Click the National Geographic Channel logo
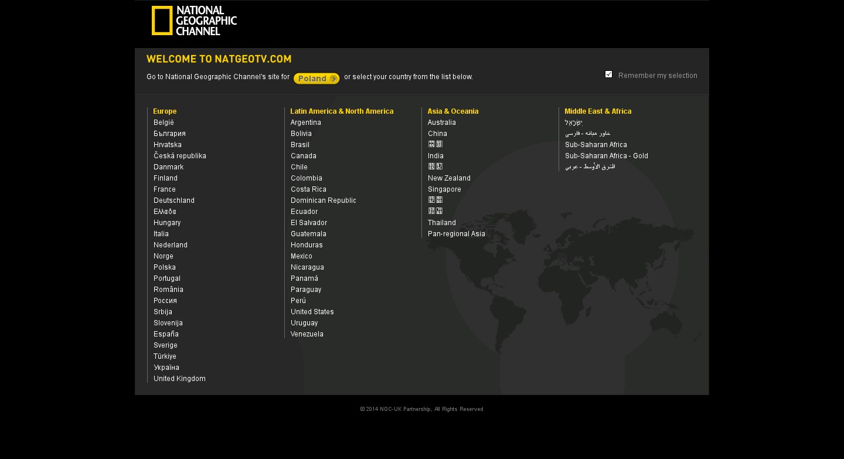The height and width of the screenshot is (459, 844). 194,21
